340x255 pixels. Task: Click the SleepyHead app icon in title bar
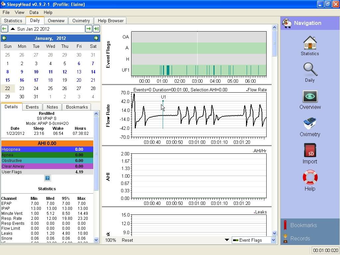[3, 4]
